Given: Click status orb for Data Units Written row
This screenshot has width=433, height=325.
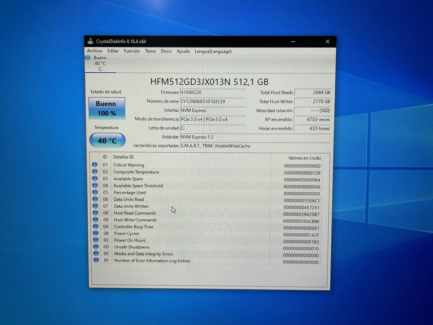Looking at the screenshot, I should pyautogui.click(x=95, y=206).
